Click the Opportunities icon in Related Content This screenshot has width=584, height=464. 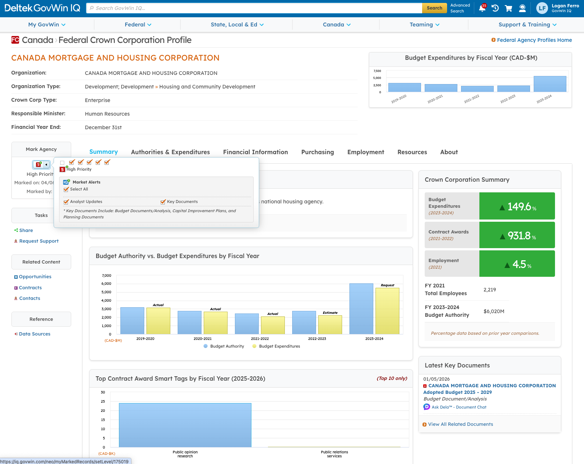[x=16, y=277]
